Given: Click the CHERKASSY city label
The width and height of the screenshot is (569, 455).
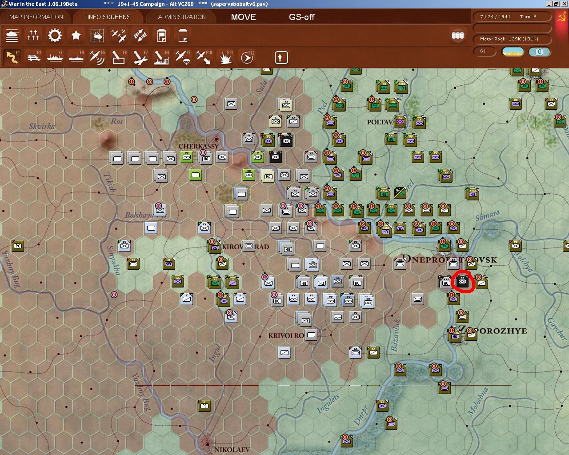Looking at the screenshot, I should (199, 146).
